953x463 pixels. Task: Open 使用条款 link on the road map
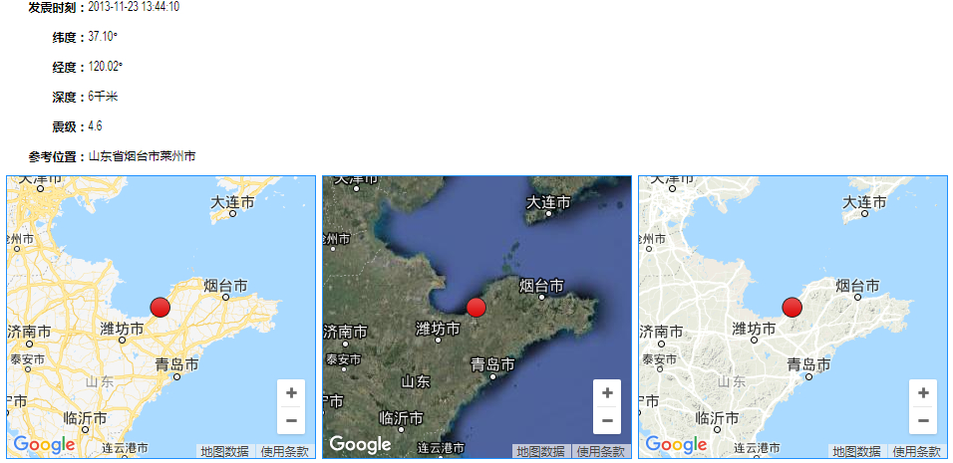pos(285,451)
